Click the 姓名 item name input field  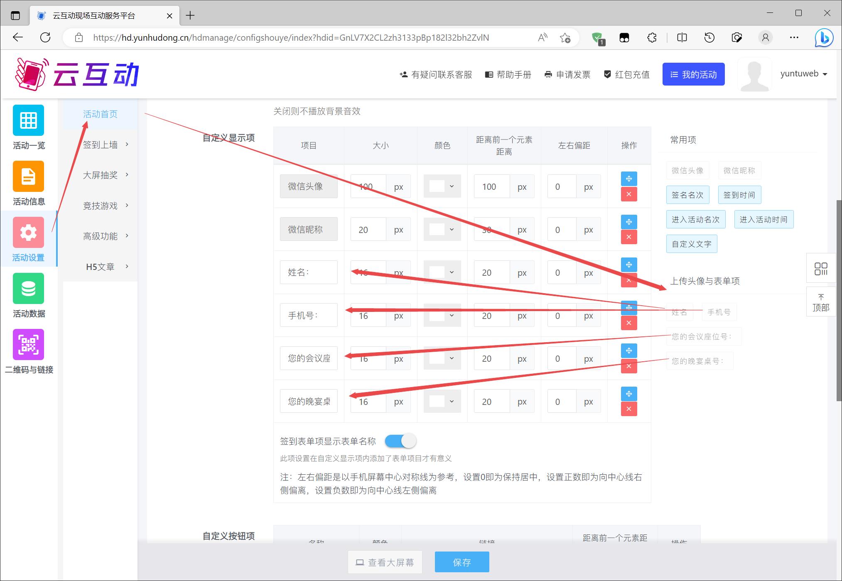pos(308,272)
